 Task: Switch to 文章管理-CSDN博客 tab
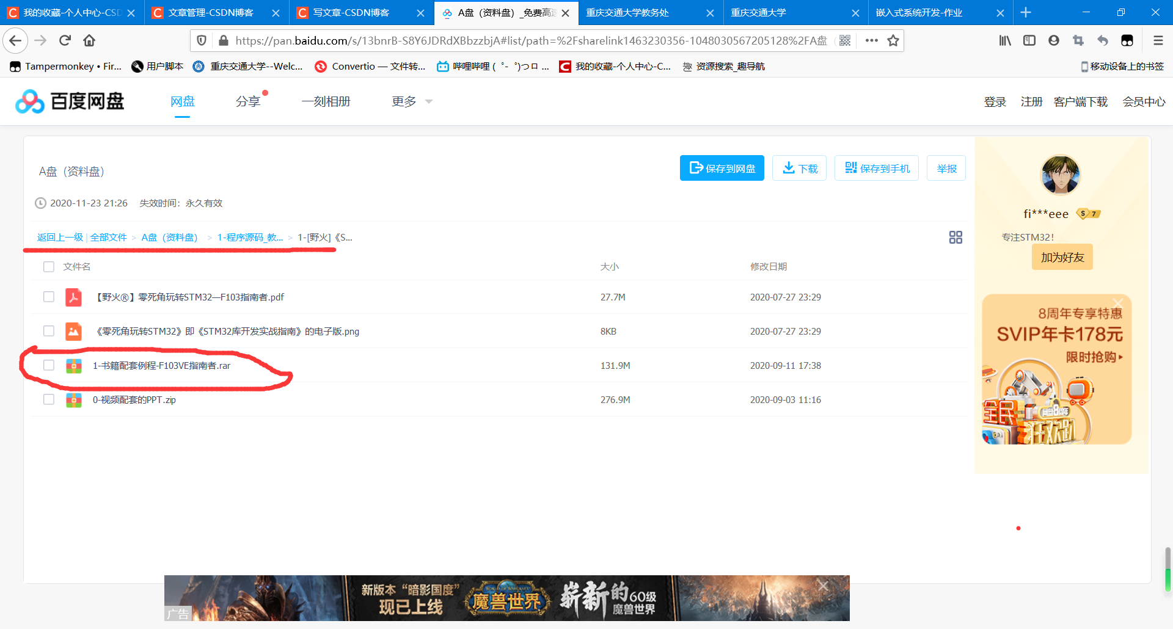click(217, 13)
